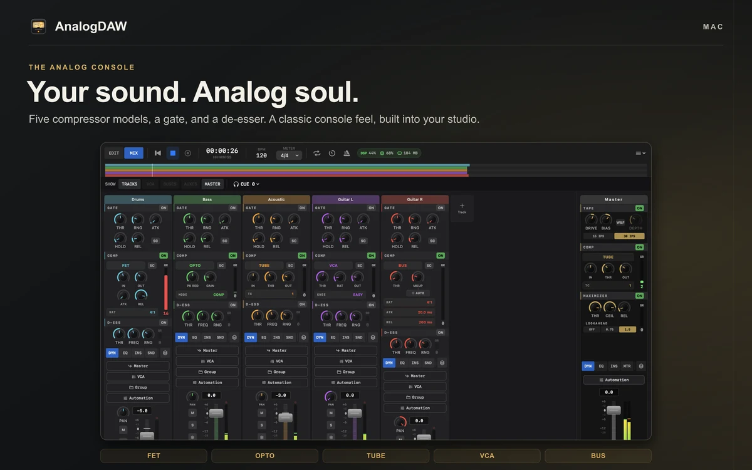Click the DSP 44% usage indicator
Image resolution: width=752 pixels, height=470 pixels.
pyautogui.click(x=368, y=153)
